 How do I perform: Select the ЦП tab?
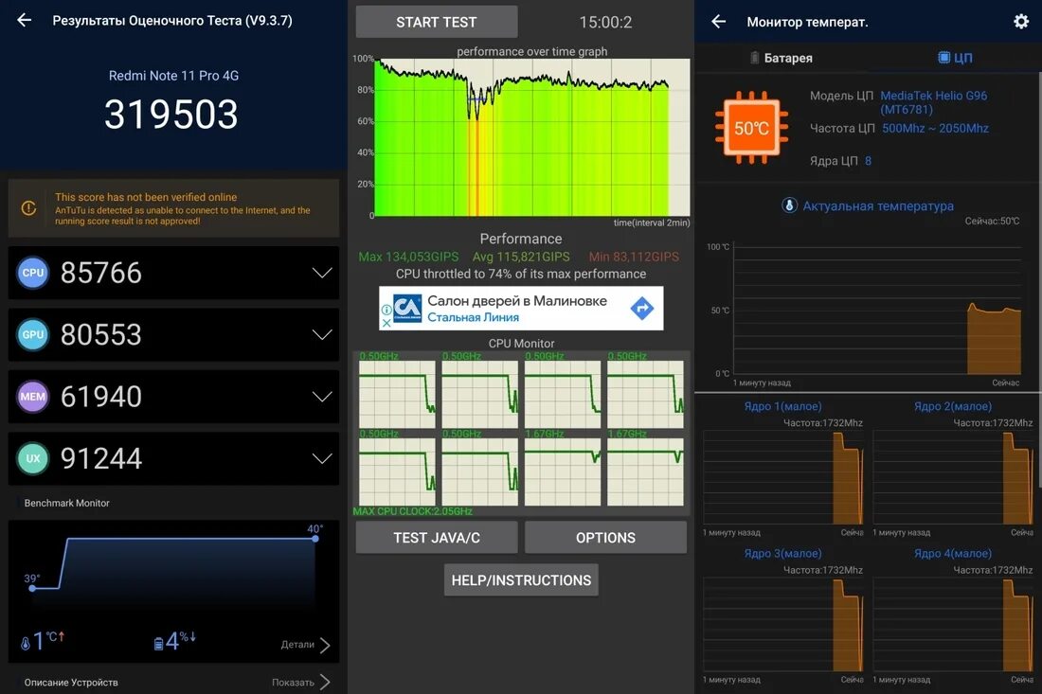coord(956,57)
